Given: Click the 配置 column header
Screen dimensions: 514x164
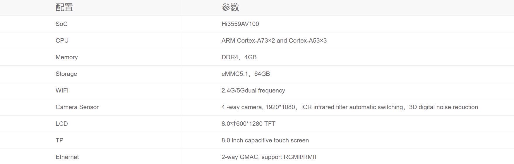Looking at the screenshot, I should 64,7.
